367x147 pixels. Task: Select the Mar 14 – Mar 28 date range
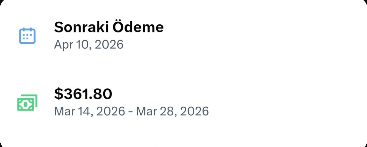[131, 111]
